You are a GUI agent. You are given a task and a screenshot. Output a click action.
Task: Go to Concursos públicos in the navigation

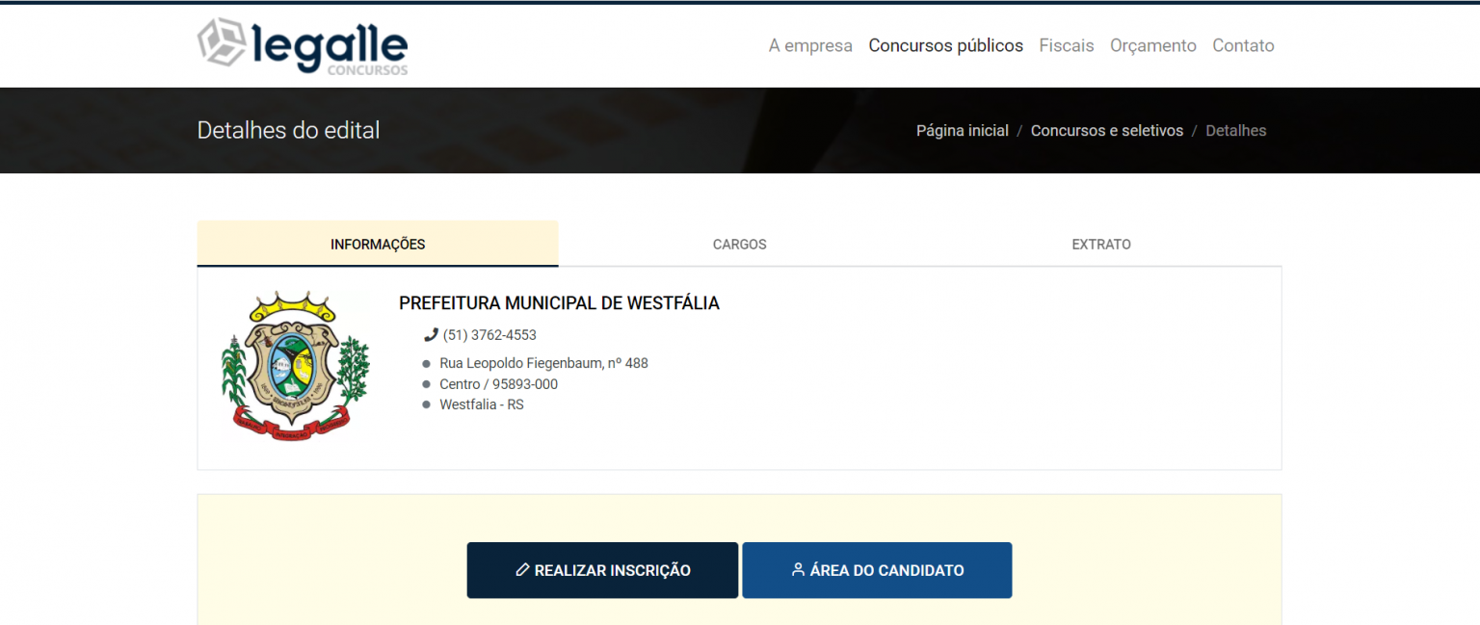pyautogui.click(x=945, y=45)
